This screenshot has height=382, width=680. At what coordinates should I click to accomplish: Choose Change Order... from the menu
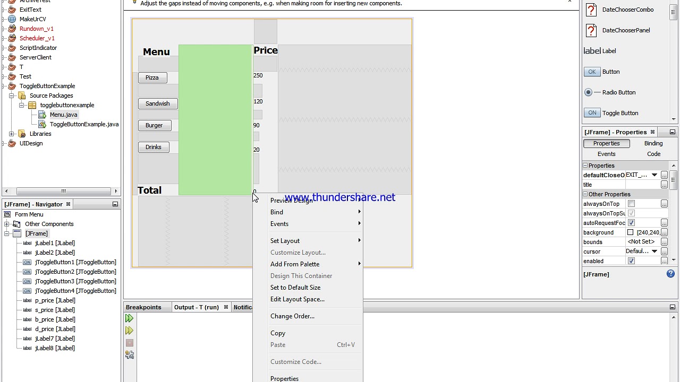[x=308, y=316]
